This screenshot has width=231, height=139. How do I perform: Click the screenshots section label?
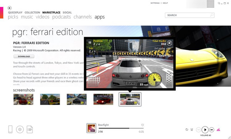[x=24, y=90]
